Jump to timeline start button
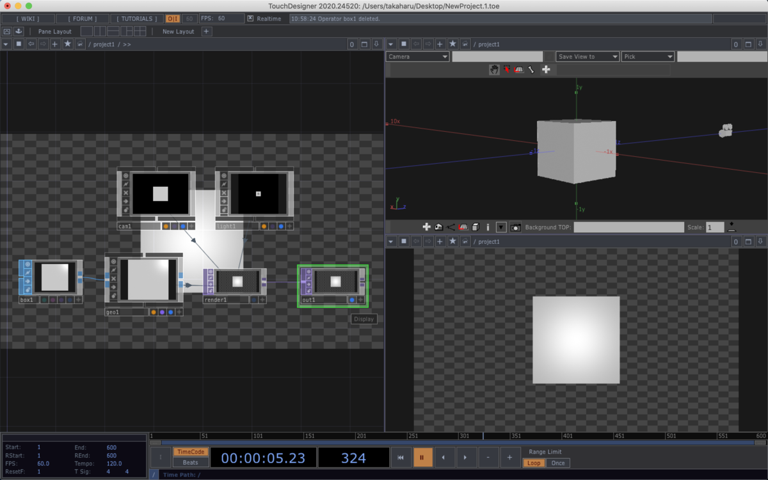768x480 pixels. point(401,458)
